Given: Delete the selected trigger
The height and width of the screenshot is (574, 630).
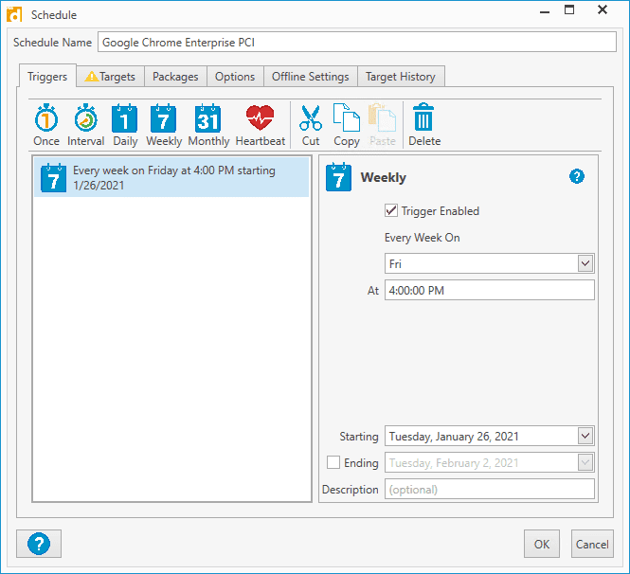Looking at the screenshot, I should 424,125.
